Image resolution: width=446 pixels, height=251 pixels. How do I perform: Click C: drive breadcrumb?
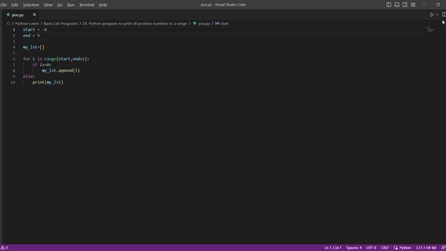8,24
